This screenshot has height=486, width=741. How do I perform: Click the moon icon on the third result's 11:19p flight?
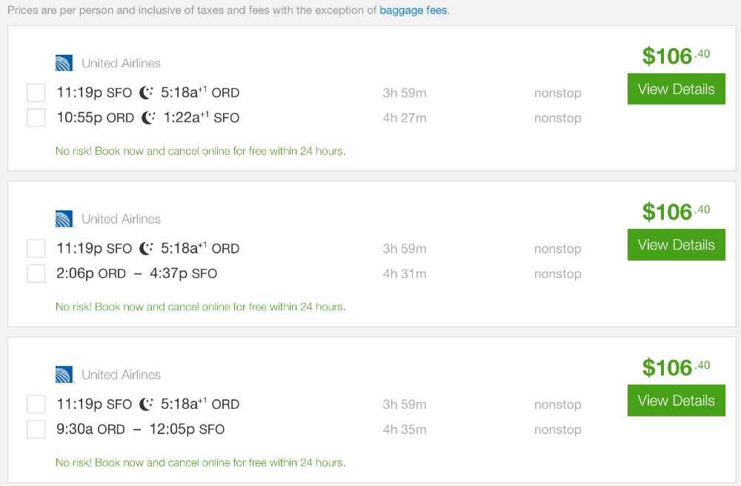pos(147,404)
